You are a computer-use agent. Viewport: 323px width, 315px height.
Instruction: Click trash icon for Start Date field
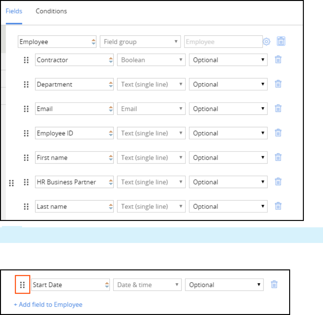(x=274, y=284)
